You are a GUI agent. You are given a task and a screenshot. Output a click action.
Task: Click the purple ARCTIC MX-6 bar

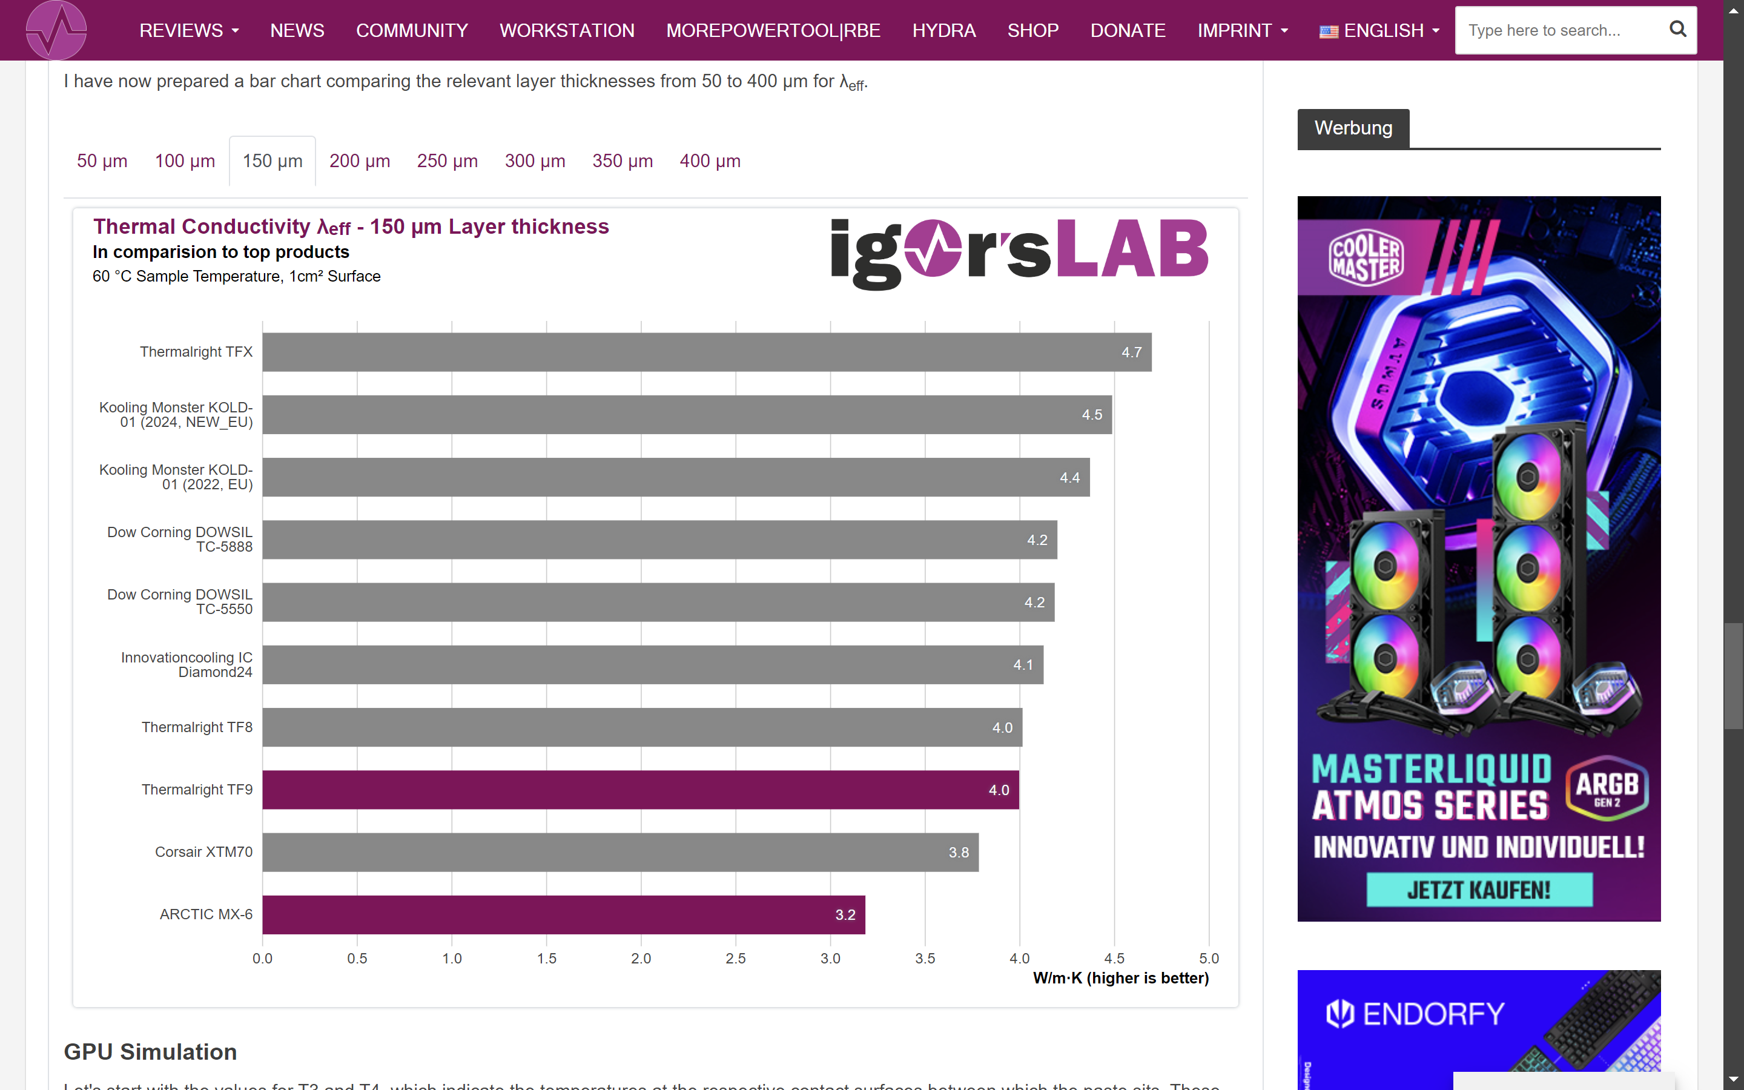[x=564, y=915]
